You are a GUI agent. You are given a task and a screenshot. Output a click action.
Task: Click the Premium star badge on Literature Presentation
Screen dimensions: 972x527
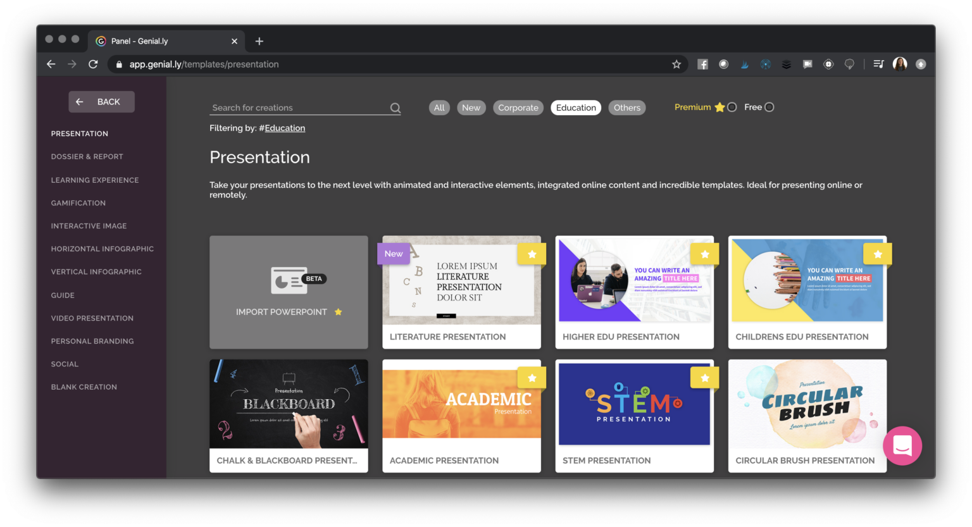[x=532, y=253]
